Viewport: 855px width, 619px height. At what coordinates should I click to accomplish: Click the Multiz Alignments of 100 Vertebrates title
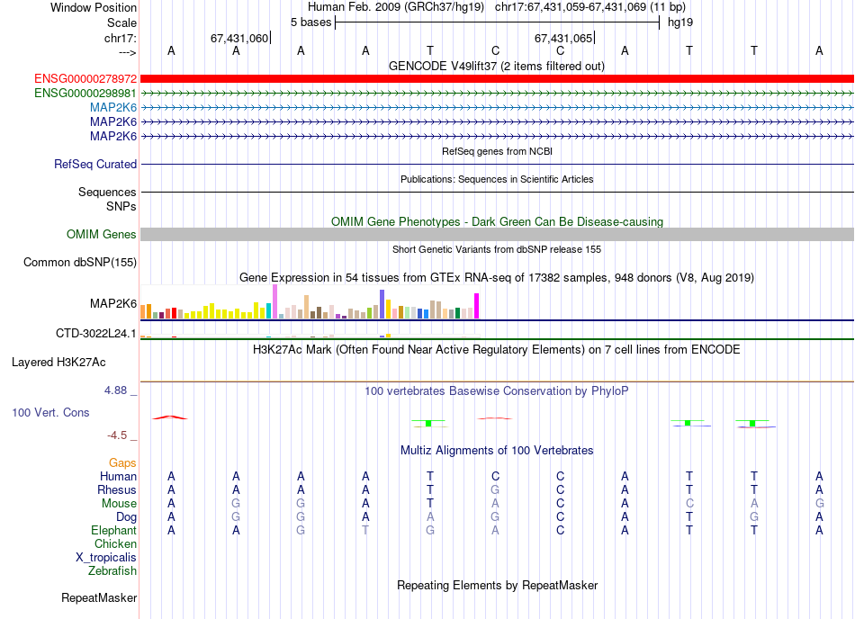[x=497, y=451]
